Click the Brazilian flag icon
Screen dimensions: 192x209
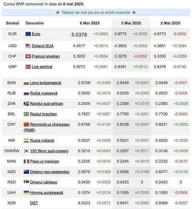[x=26, y=114]
